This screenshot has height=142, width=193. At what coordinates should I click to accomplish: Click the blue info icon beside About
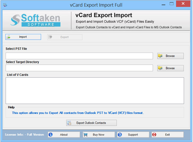tap(51, 135)
